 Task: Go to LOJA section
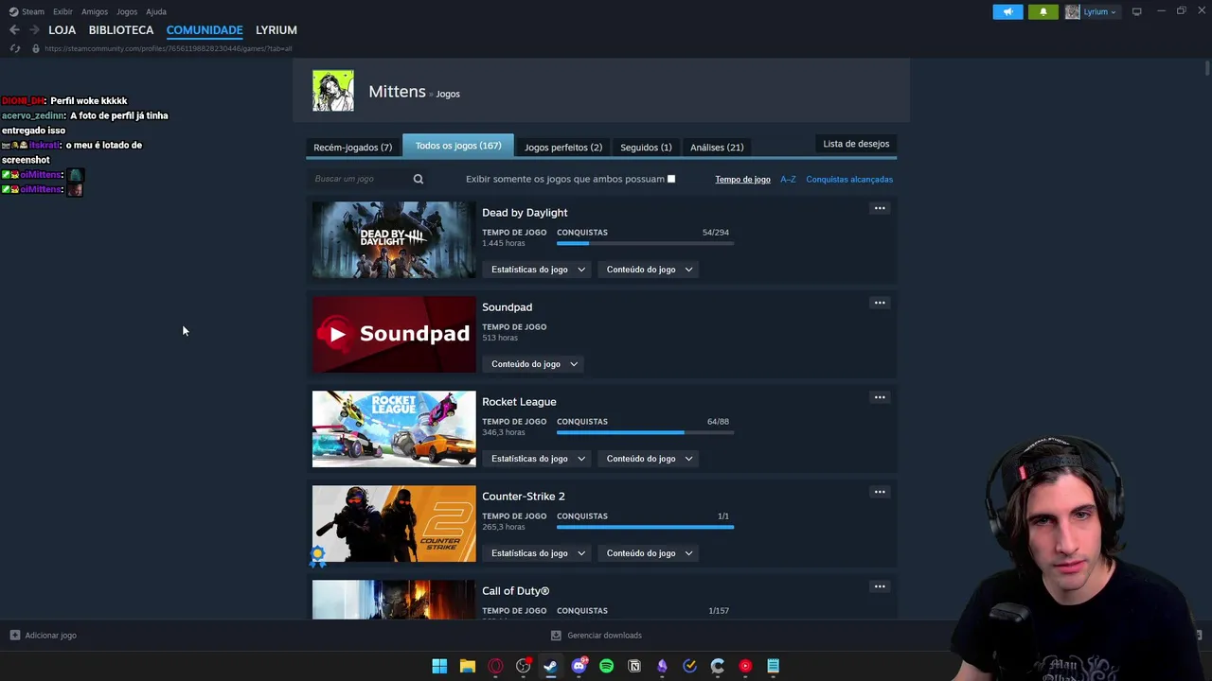[x=62, y=30]
